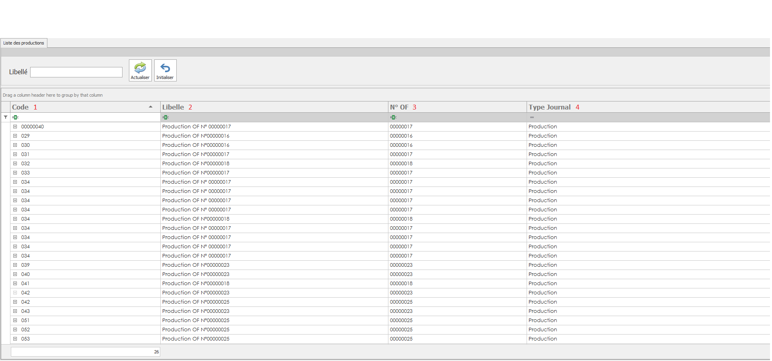This screenshot has height=361, width=772.
Task: Expand the row with code 039
Action: 15,265
